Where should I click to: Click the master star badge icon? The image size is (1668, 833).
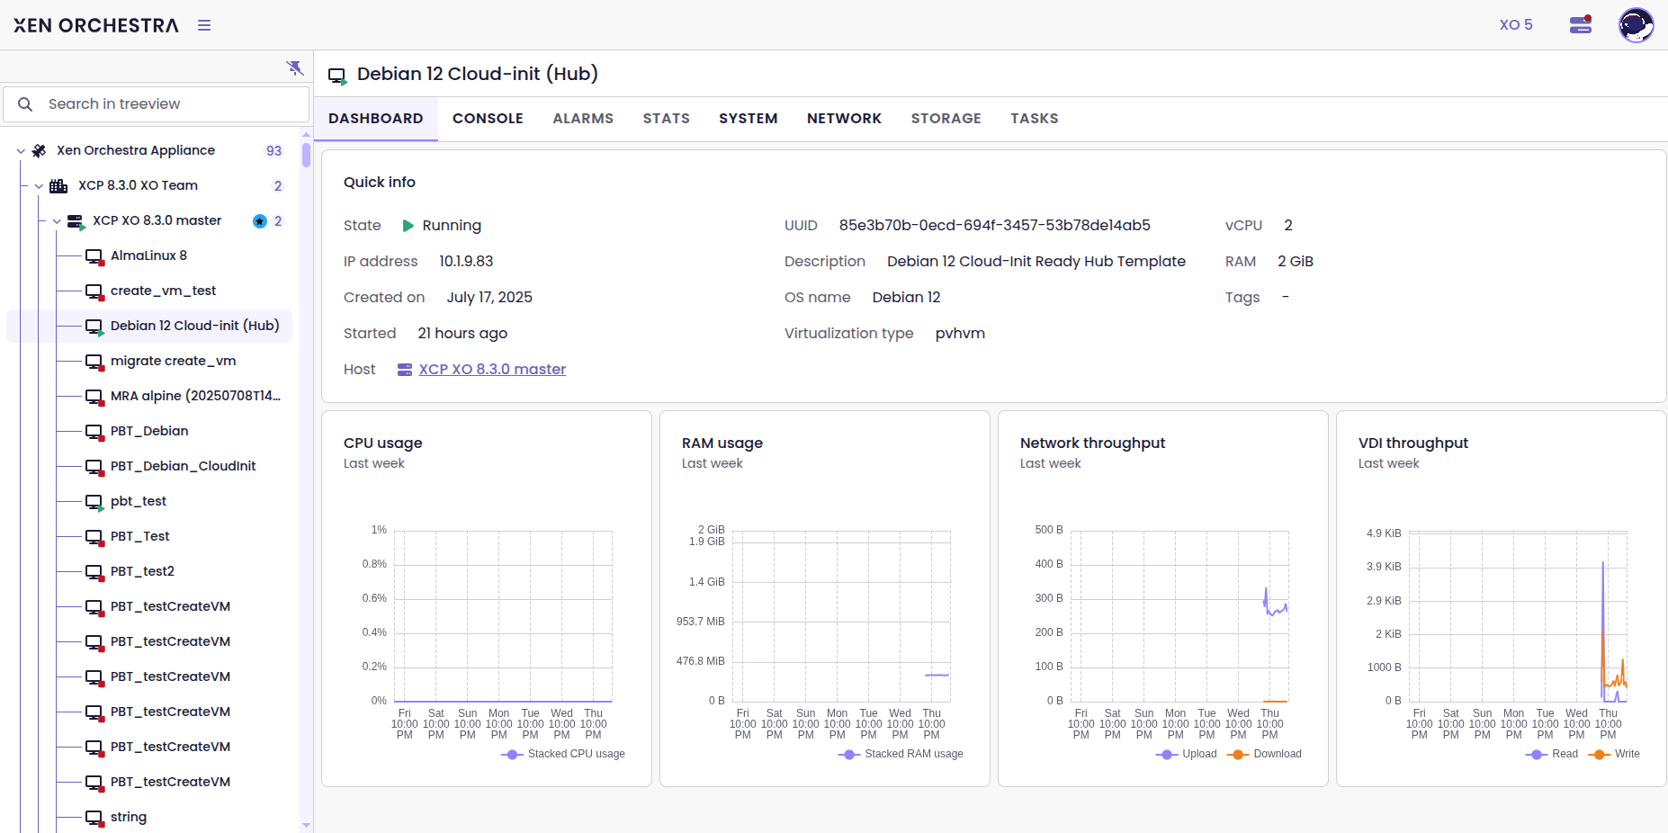point(260,221)
